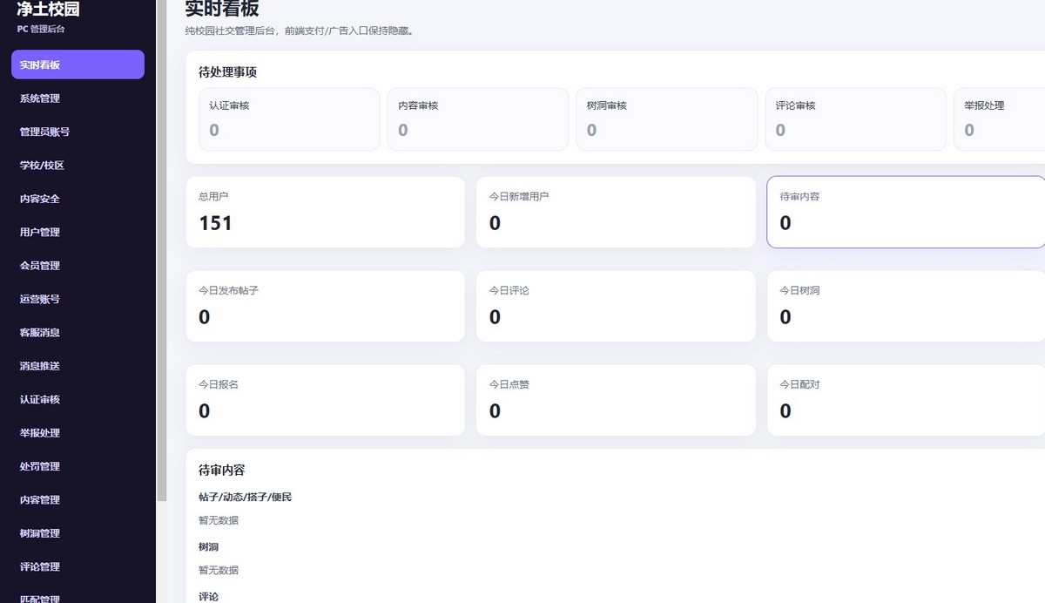Click the 今日树洞 stat card
Screen dimensions: 1045x603
coord(906,306)
